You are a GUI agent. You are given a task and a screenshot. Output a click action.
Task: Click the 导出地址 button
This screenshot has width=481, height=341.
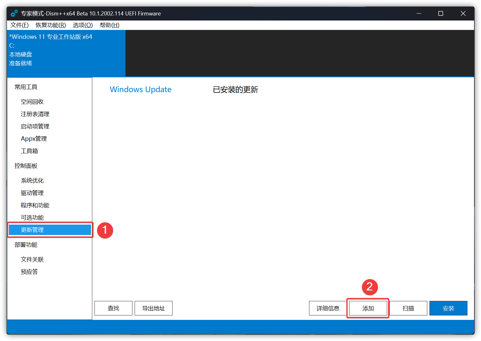point(154,308)
